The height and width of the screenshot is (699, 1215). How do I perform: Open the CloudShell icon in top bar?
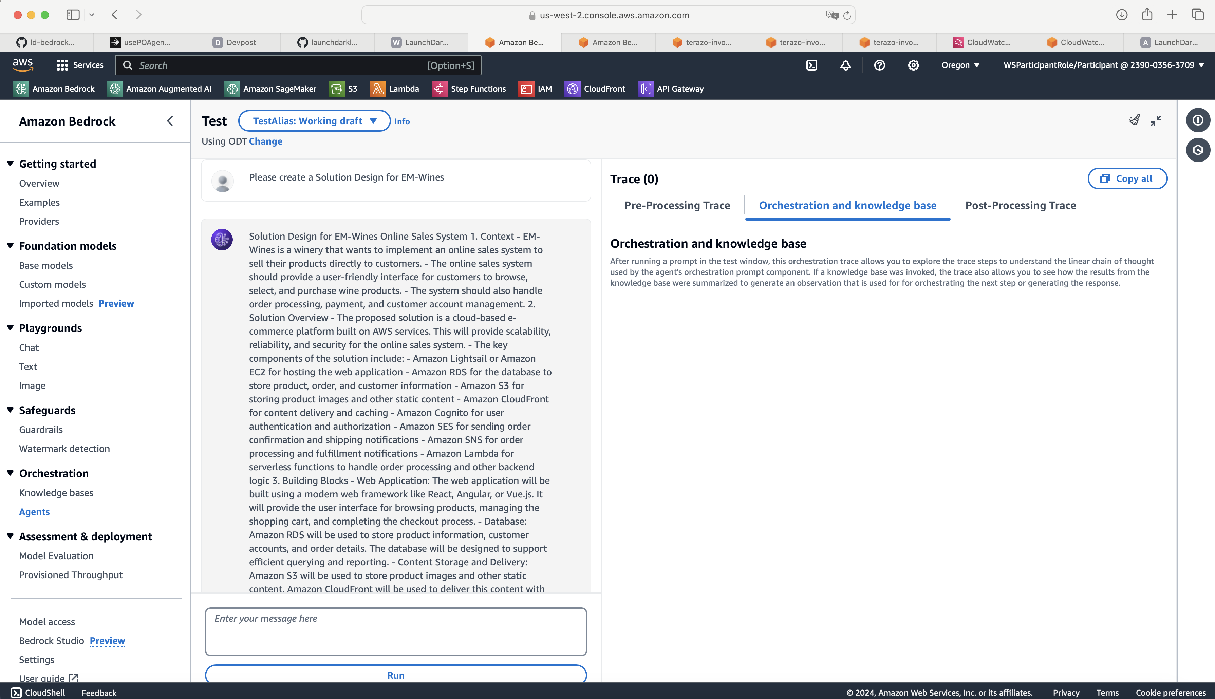coord(811,65)
